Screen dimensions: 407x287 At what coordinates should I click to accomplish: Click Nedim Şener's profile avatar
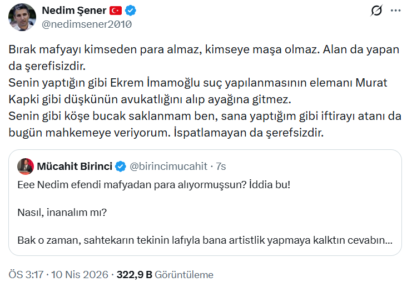pos(22,17)
